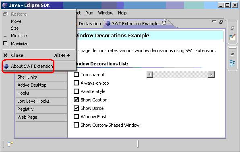Open the Low Level Hooks section
The image size is (240, 152).
41,101
